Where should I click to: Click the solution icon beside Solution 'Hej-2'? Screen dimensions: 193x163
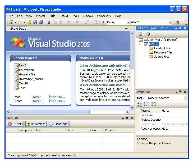coord(141,40)
